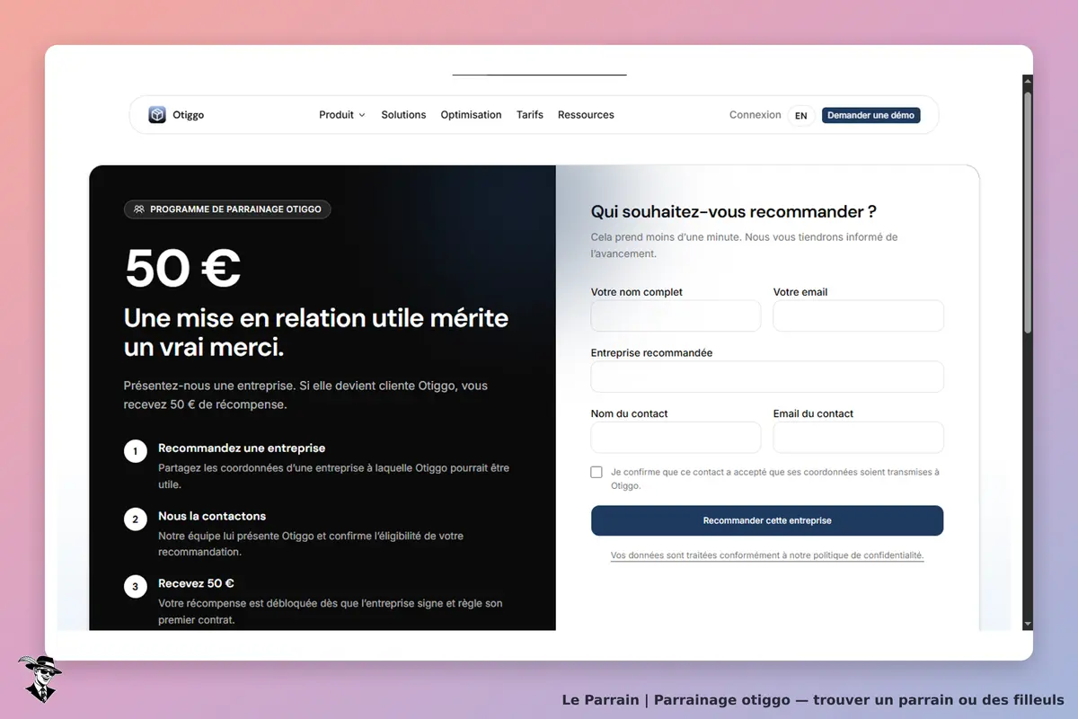Image resolution: width=1078 pixels, height=719 pixels.
Task: Click the Nom du contact input
Action: tap(676, 437)
